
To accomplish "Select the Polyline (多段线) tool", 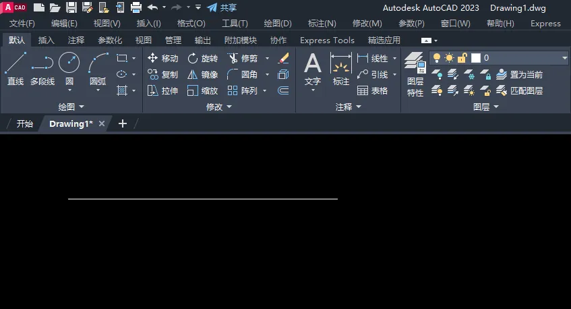I will coord(42,69).
